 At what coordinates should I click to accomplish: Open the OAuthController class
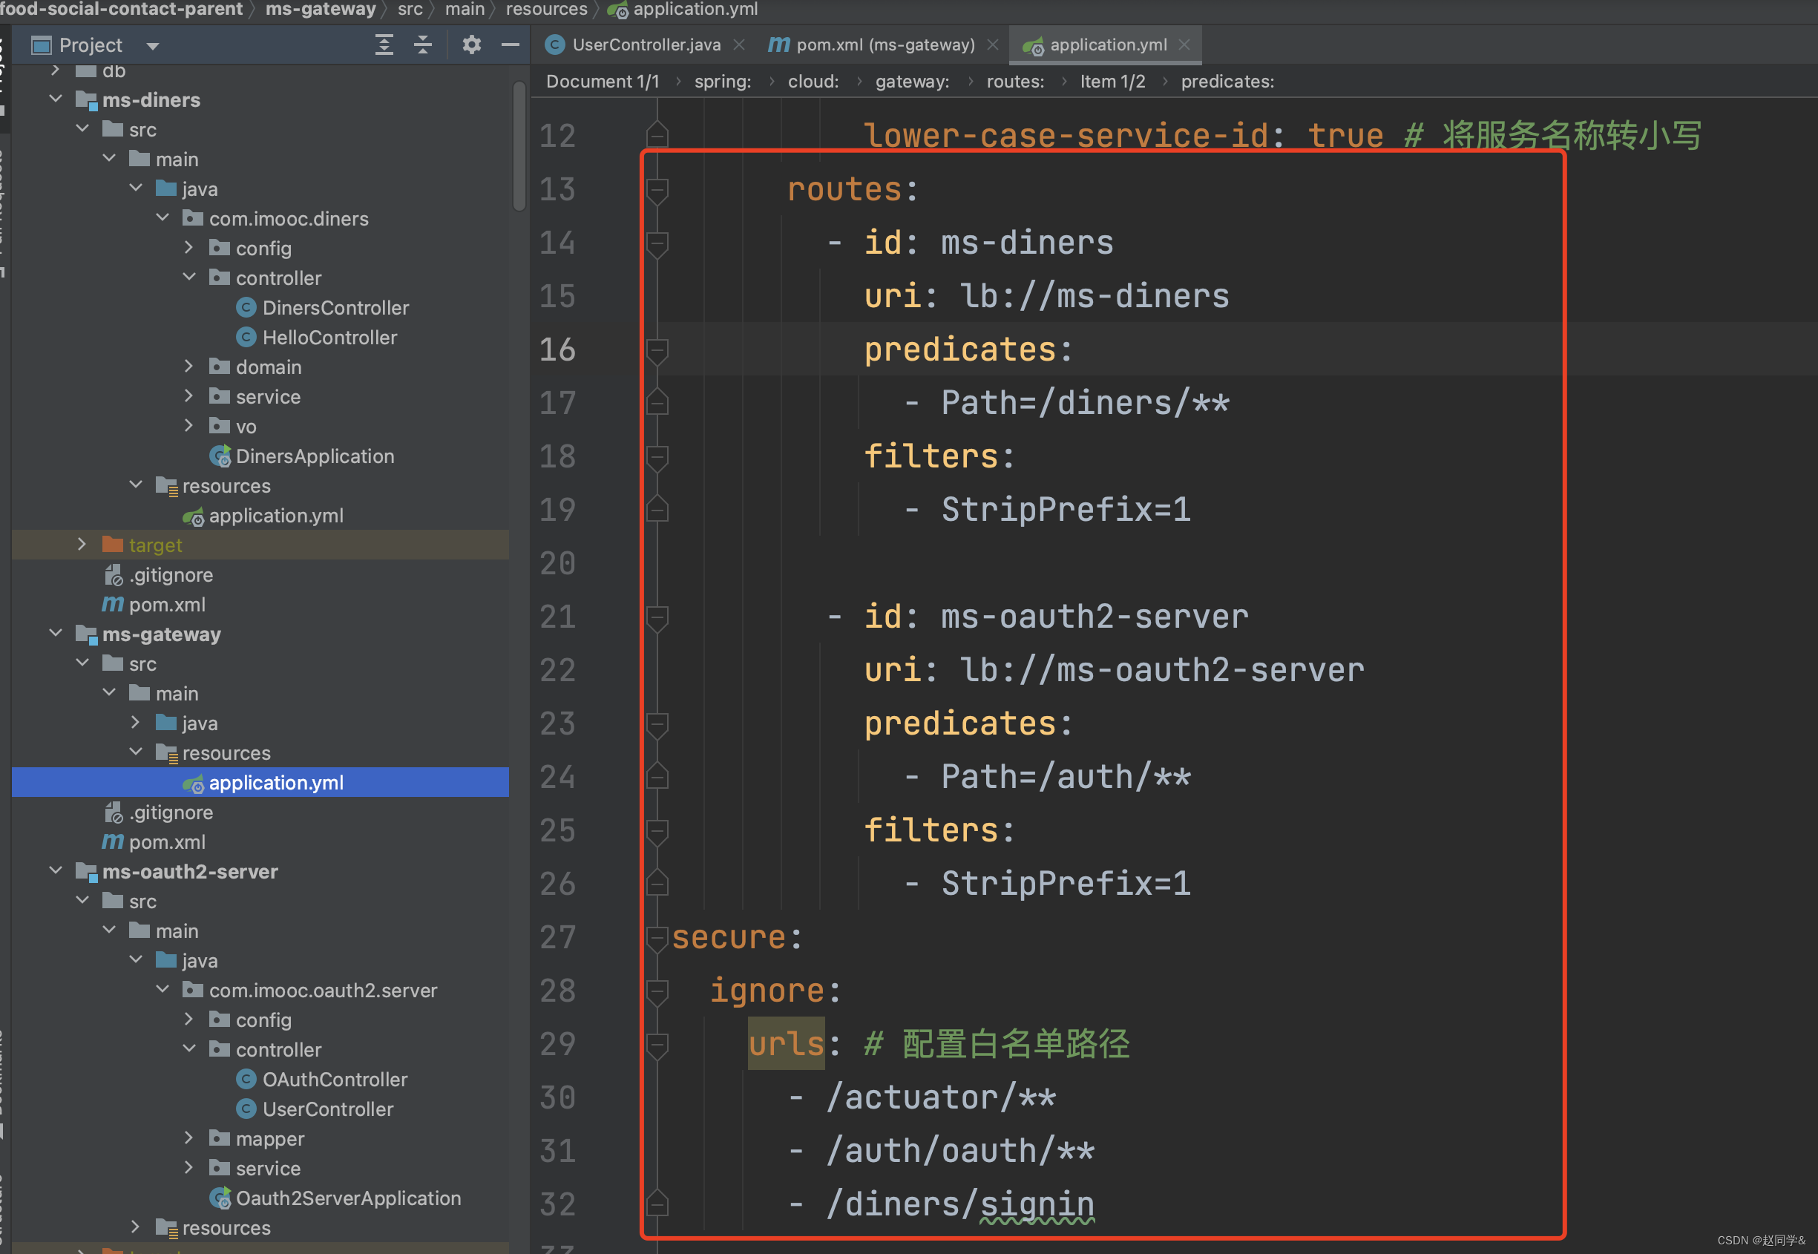[334, 1079]
